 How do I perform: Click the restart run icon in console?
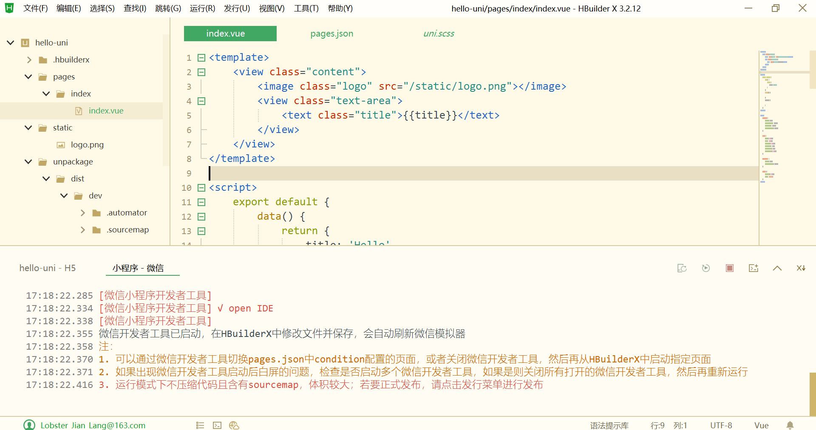point(706,268)
